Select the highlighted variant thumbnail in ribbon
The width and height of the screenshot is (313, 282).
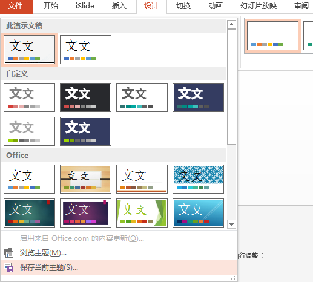tap(272, 36)
